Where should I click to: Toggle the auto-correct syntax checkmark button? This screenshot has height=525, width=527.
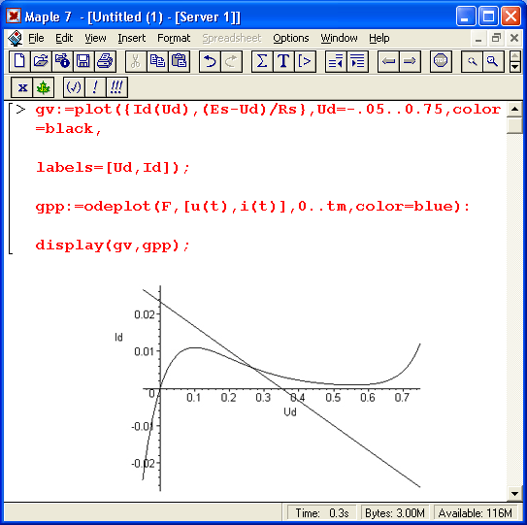pos(74,87)
